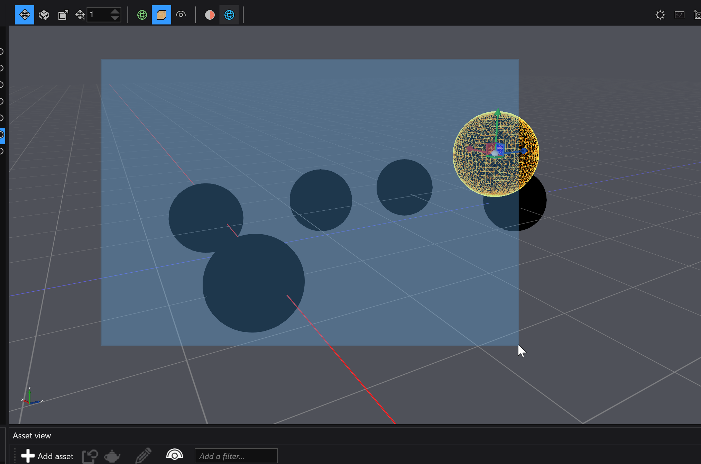Screen dimensions: 701x464
Task: Open viewport lighting sun options
Action: pos(660,15)
